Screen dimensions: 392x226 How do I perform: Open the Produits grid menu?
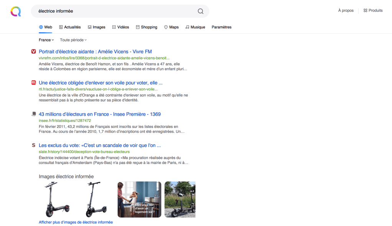pyautogui.click(x=373, y=11)
